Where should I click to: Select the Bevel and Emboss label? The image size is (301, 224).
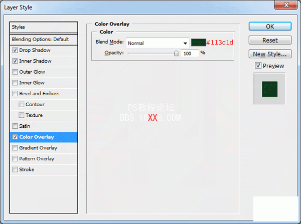tap(39, 94)
